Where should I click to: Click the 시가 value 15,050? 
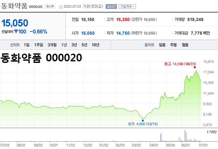click(x=88, y=33)
